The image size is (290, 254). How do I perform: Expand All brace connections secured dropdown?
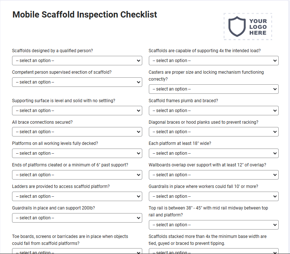coord(77,132)
